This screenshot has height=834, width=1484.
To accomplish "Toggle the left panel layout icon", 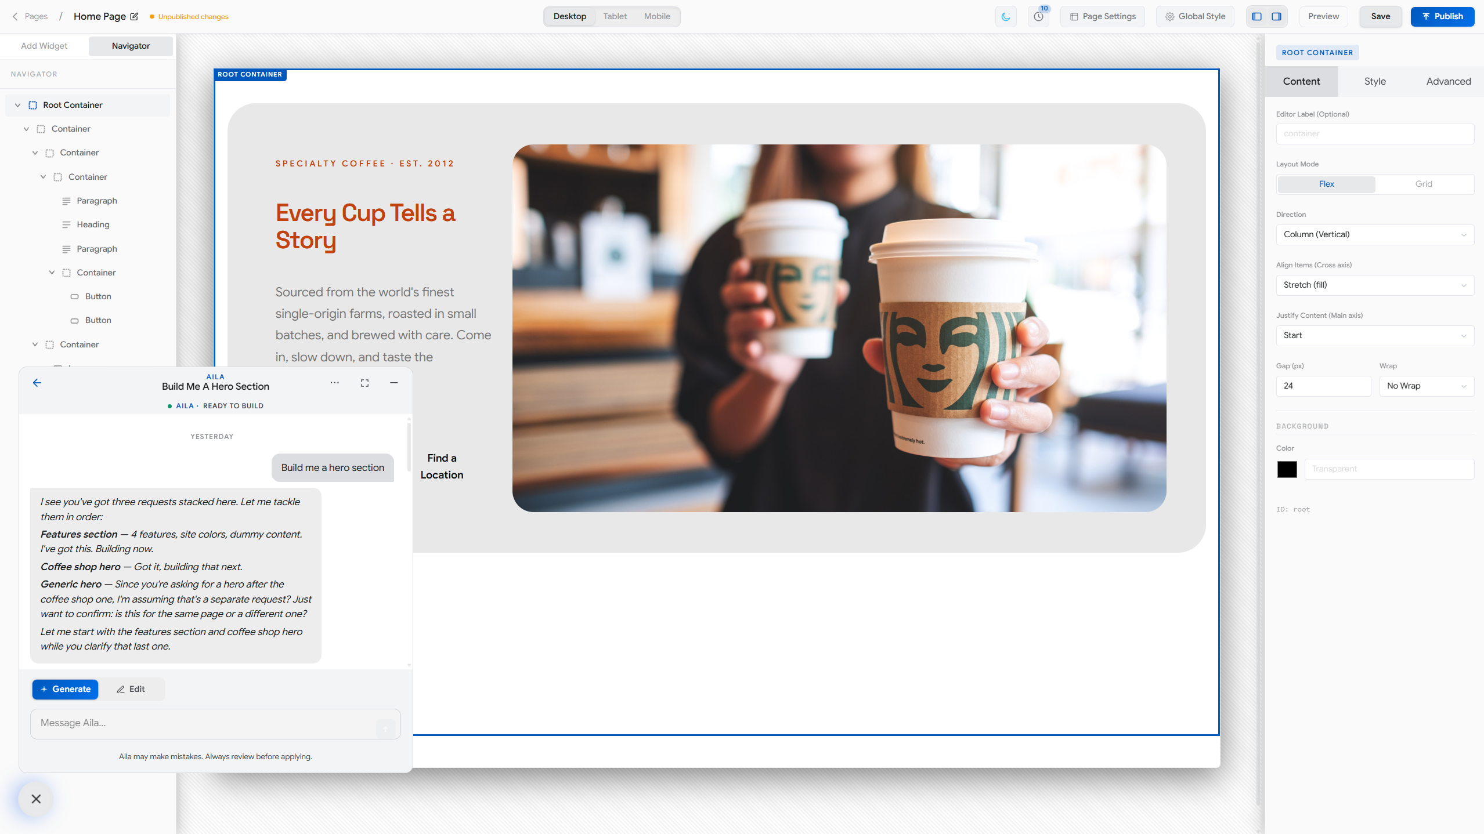I will click(1257, 16).
